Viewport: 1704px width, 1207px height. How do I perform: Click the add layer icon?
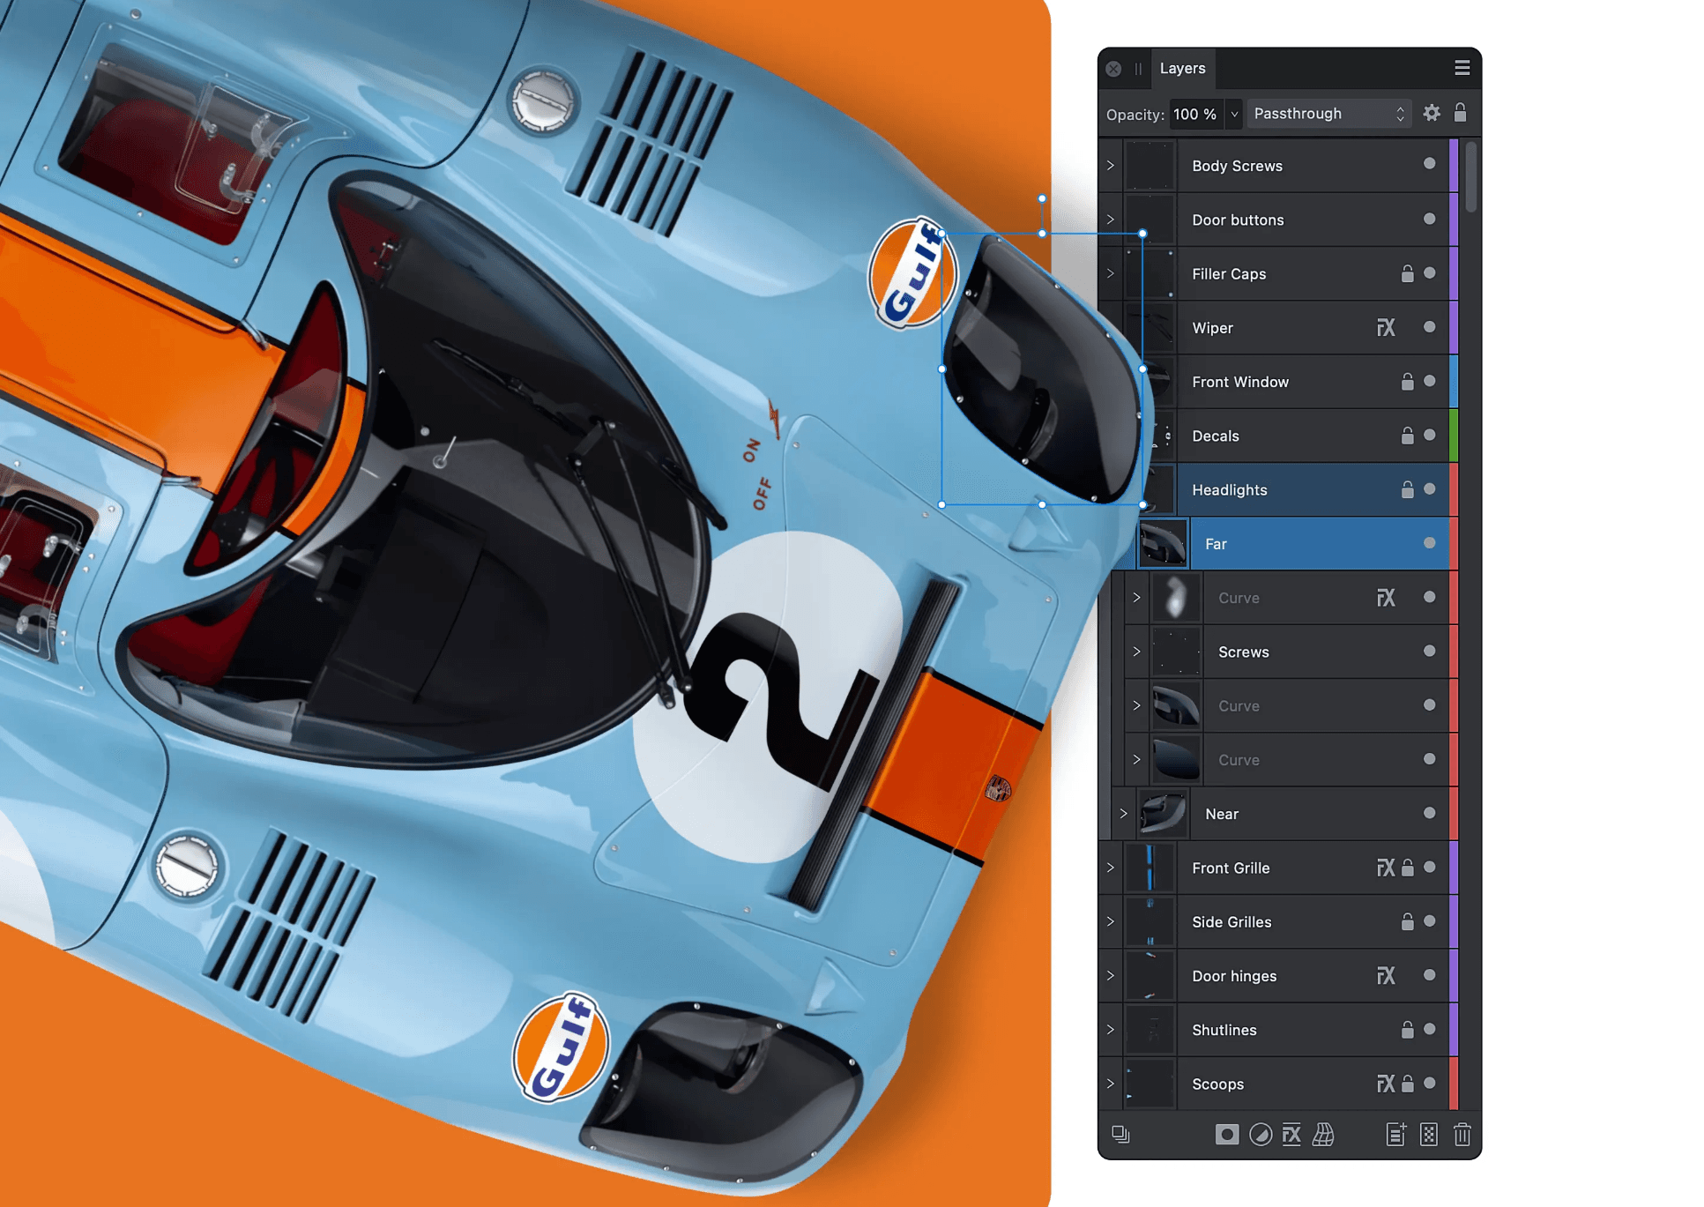pos(1395,1134)
